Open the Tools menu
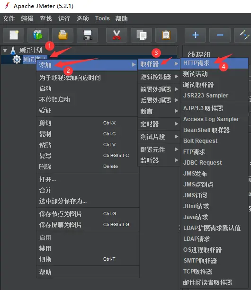Viewport: 251px width, 290px height. point(102,18)
